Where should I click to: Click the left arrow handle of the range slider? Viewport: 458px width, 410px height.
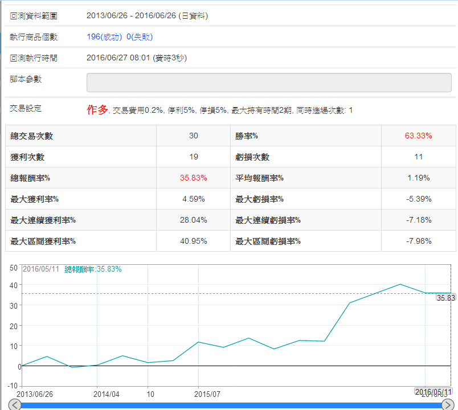pyautogui.click(x=15, y=405)
